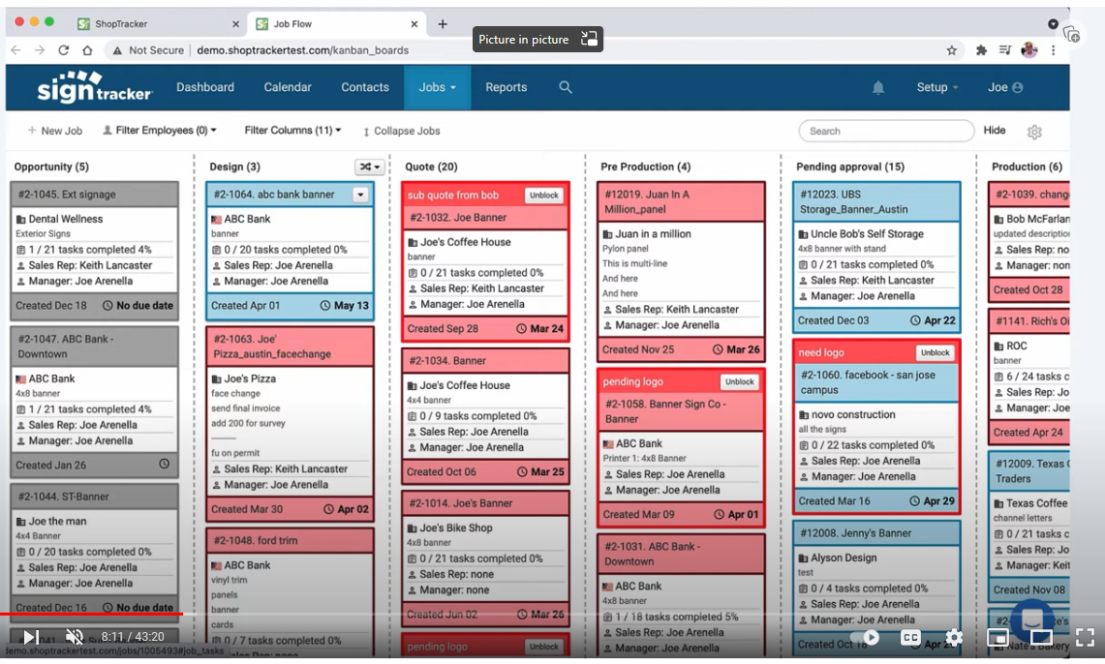Go to the browser home page
Screen dimensions: 1105x664
coord(87,50)
